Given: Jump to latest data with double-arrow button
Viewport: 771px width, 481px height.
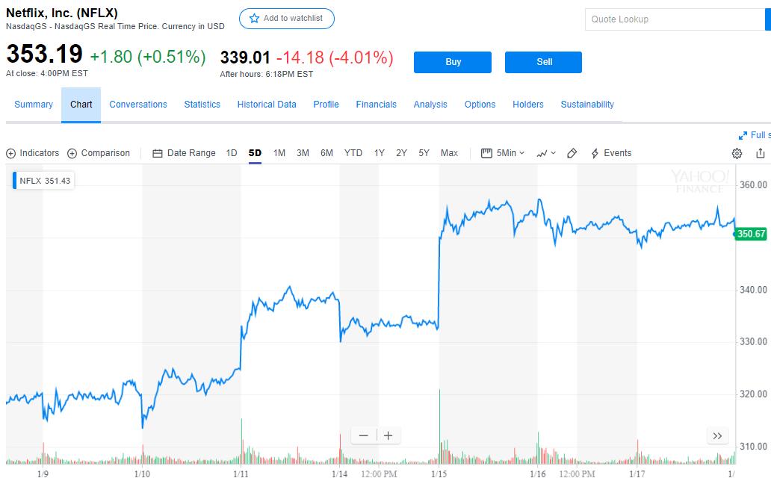Looking at the screenshot, I should [x=717, y=436].
